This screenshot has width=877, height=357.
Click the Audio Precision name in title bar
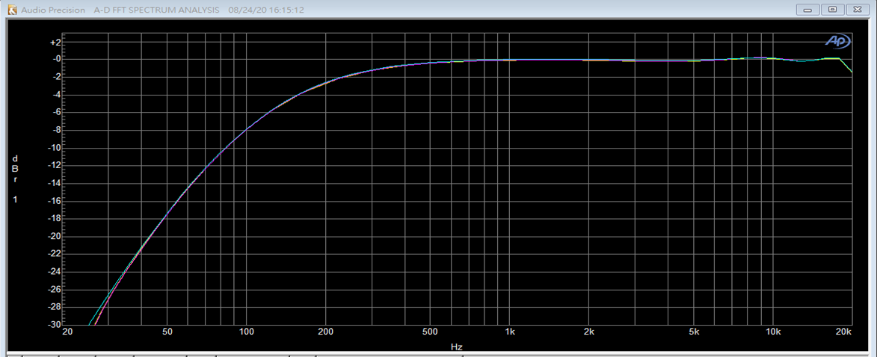click(52, 10)
